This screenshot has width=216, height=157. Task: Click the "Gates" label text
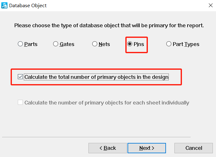pyautogui.click(x=67, y=44)
